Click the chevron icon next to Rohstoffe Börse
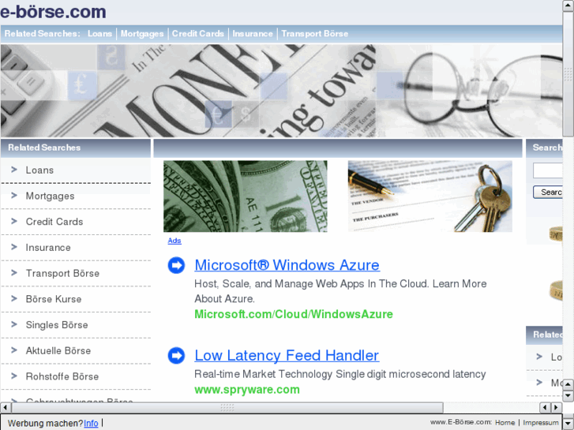 click(x=14, y=376)
